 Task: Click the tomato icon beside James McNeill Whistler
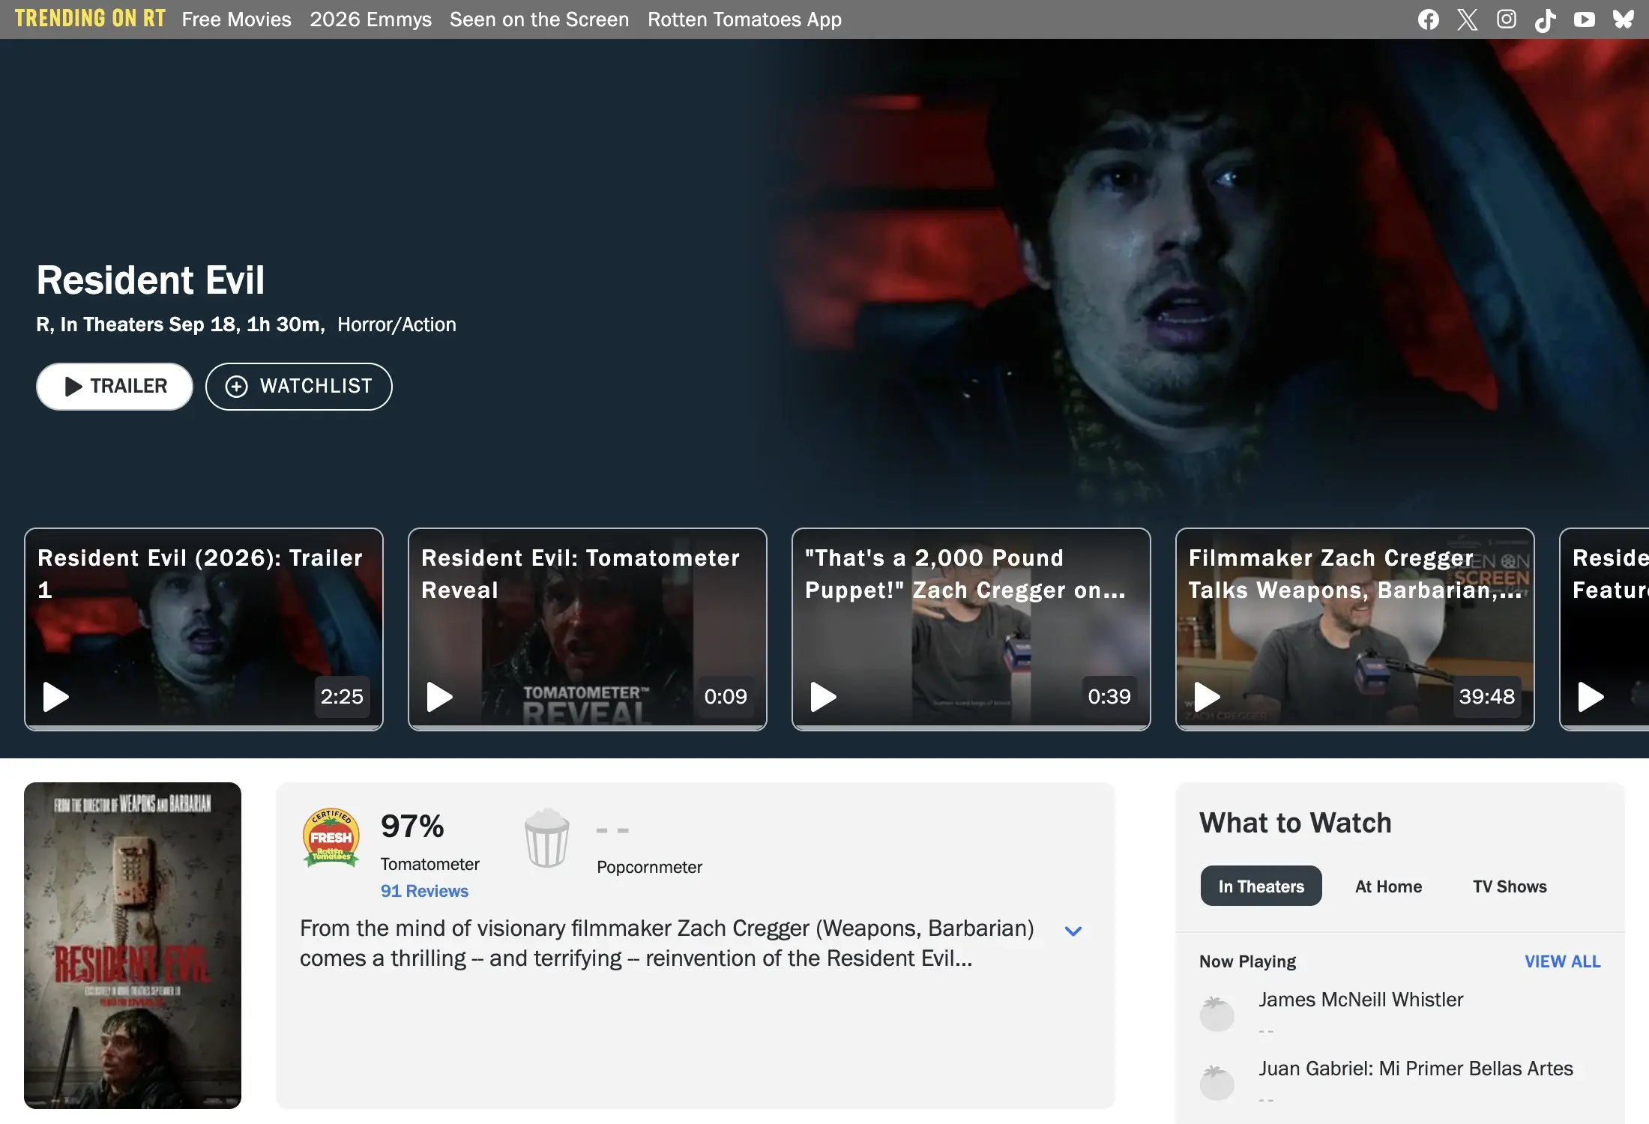[x=1217, y=1014]
